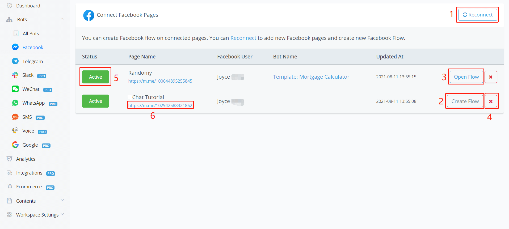Click the Chat Tutorial page name text
The image size is (509, 229).
pyautogui.click(x=148, y=97)
